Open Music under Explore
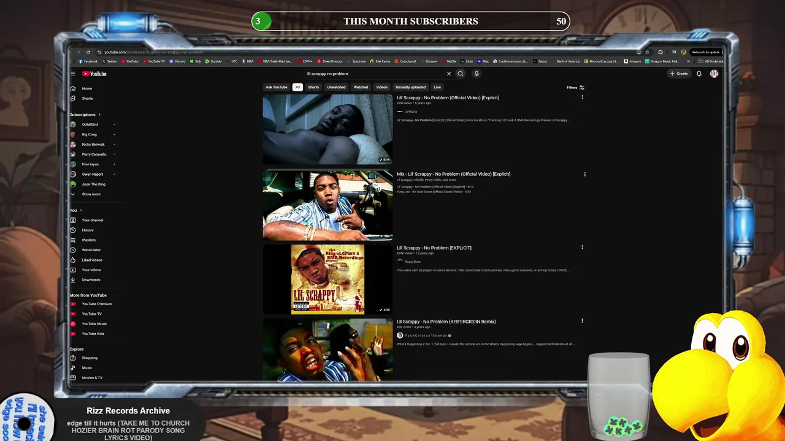This screenshot has width=785, height=441. (86, 367)
